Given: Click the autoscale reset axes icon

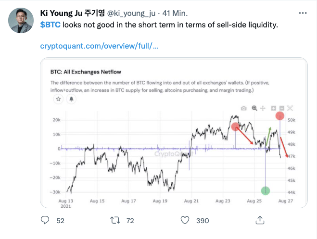Looking at the screenshot, I should pos(290,109).
